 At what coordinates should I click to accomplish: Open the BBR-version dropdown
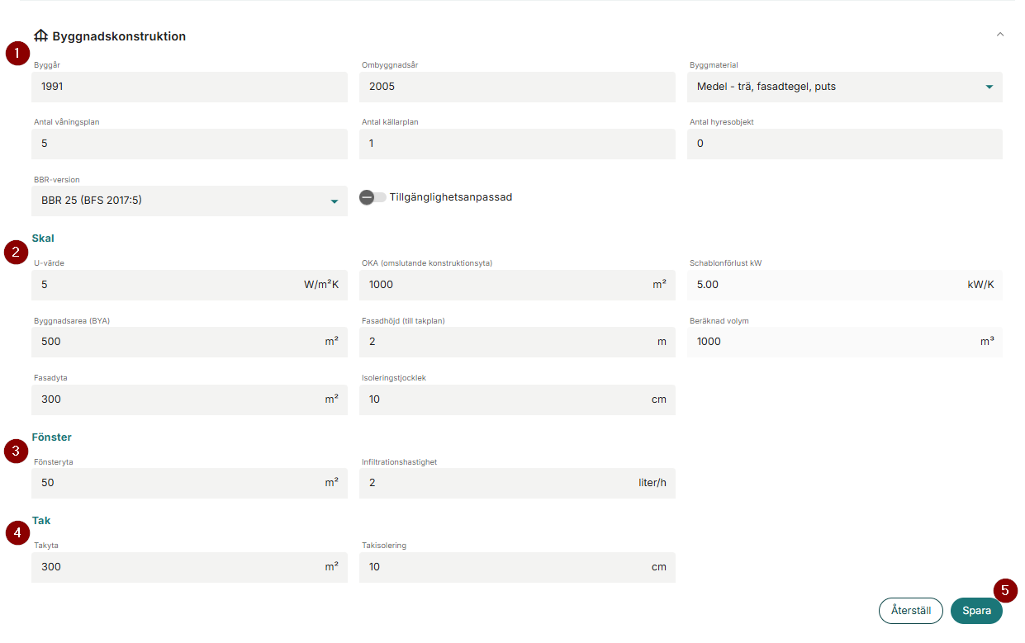tap(189, 201)
